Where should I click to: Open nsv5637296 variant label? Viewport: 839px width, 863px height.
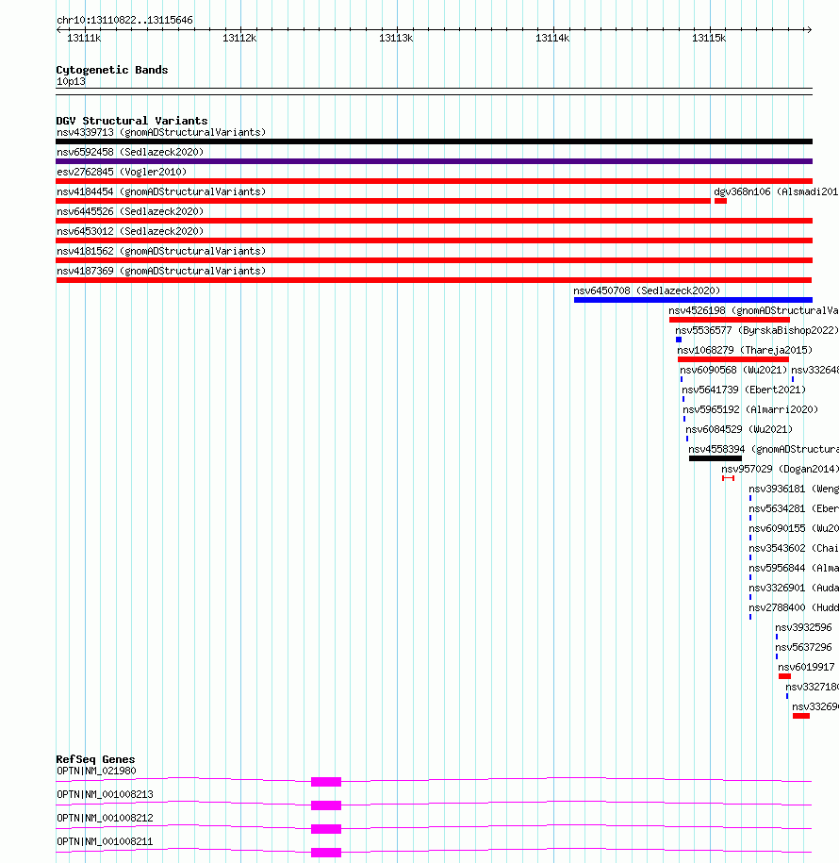(803, 647)
